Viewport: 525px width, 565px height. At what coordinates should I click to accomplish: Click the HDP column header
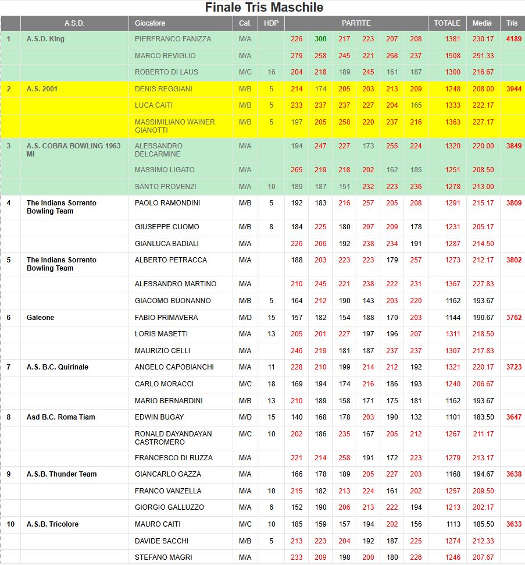coord(271,23)
